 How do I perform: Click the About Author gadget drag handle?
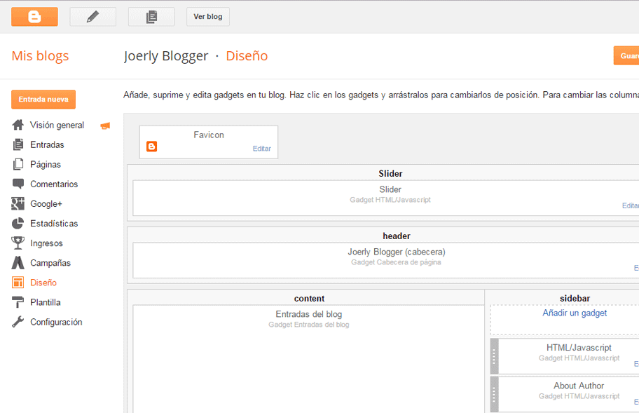pos(495,395)
